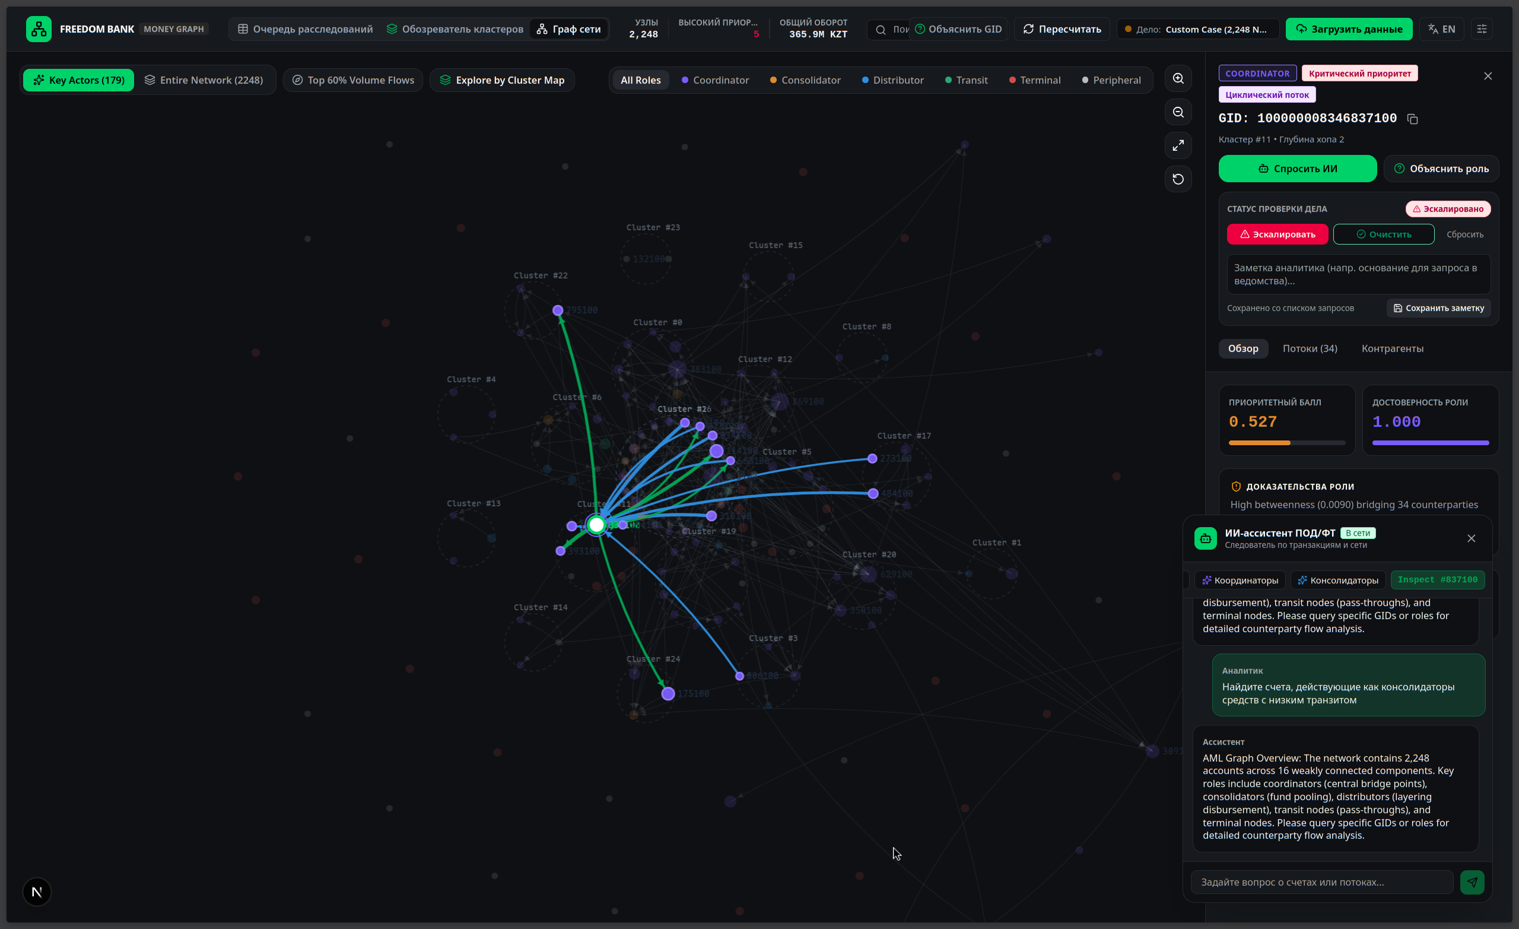
Task: Click the Очистить button
Action: (x=1383, y=234)
